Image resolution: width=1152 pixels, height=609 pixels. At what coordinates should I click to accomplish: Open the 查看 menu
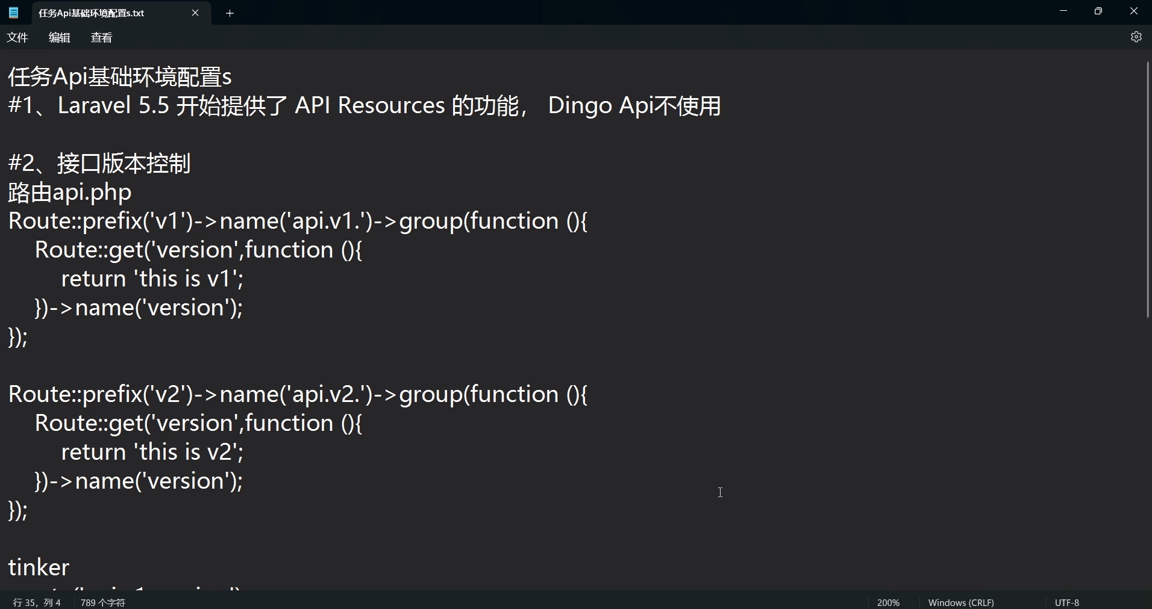(x=101, y=37)
